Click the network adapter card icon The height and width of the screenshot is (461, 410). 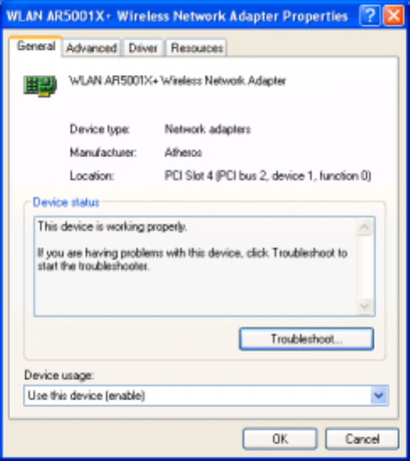tap(40, 86)
